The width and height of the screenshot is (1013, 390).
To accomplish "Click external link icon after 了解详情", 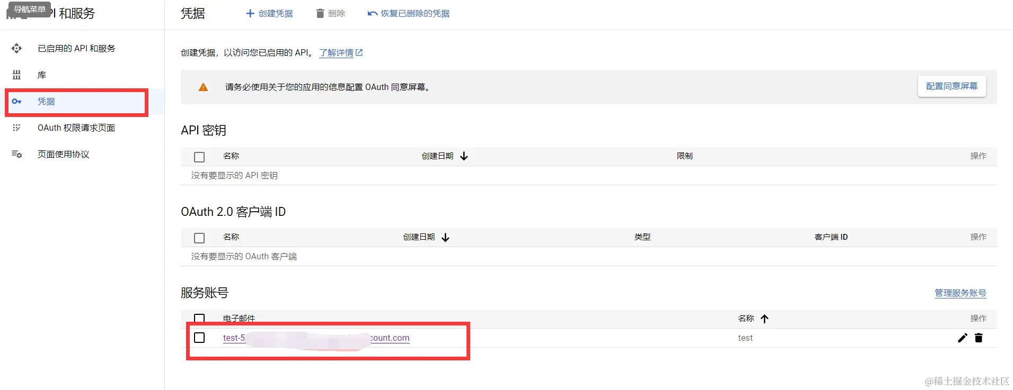I will 359,52.
